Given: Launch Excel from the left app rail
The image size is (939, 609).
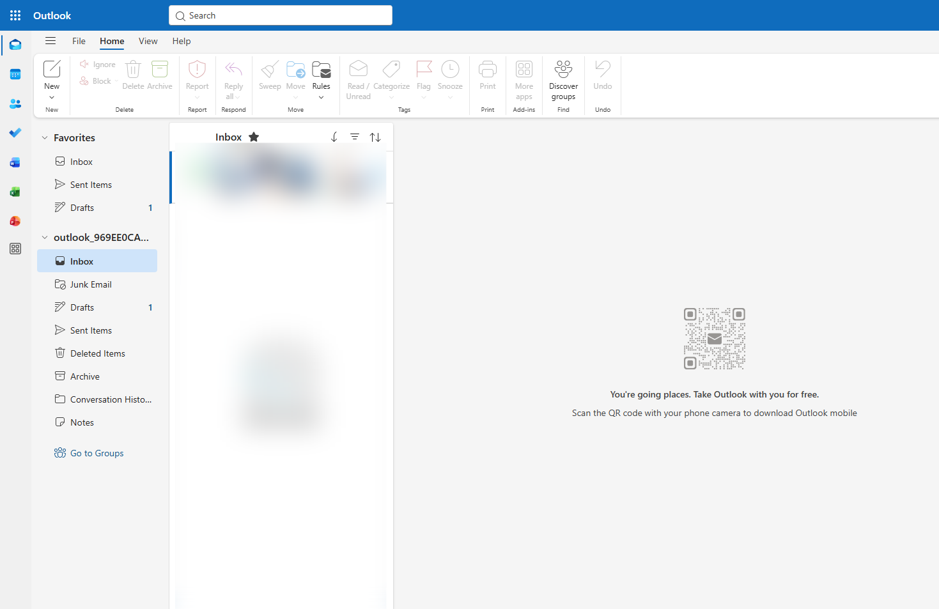Looking at the screenshot, I should [15, 192].
